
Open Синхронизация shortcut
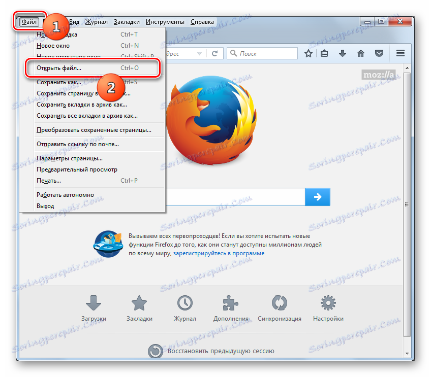(279, 309)
